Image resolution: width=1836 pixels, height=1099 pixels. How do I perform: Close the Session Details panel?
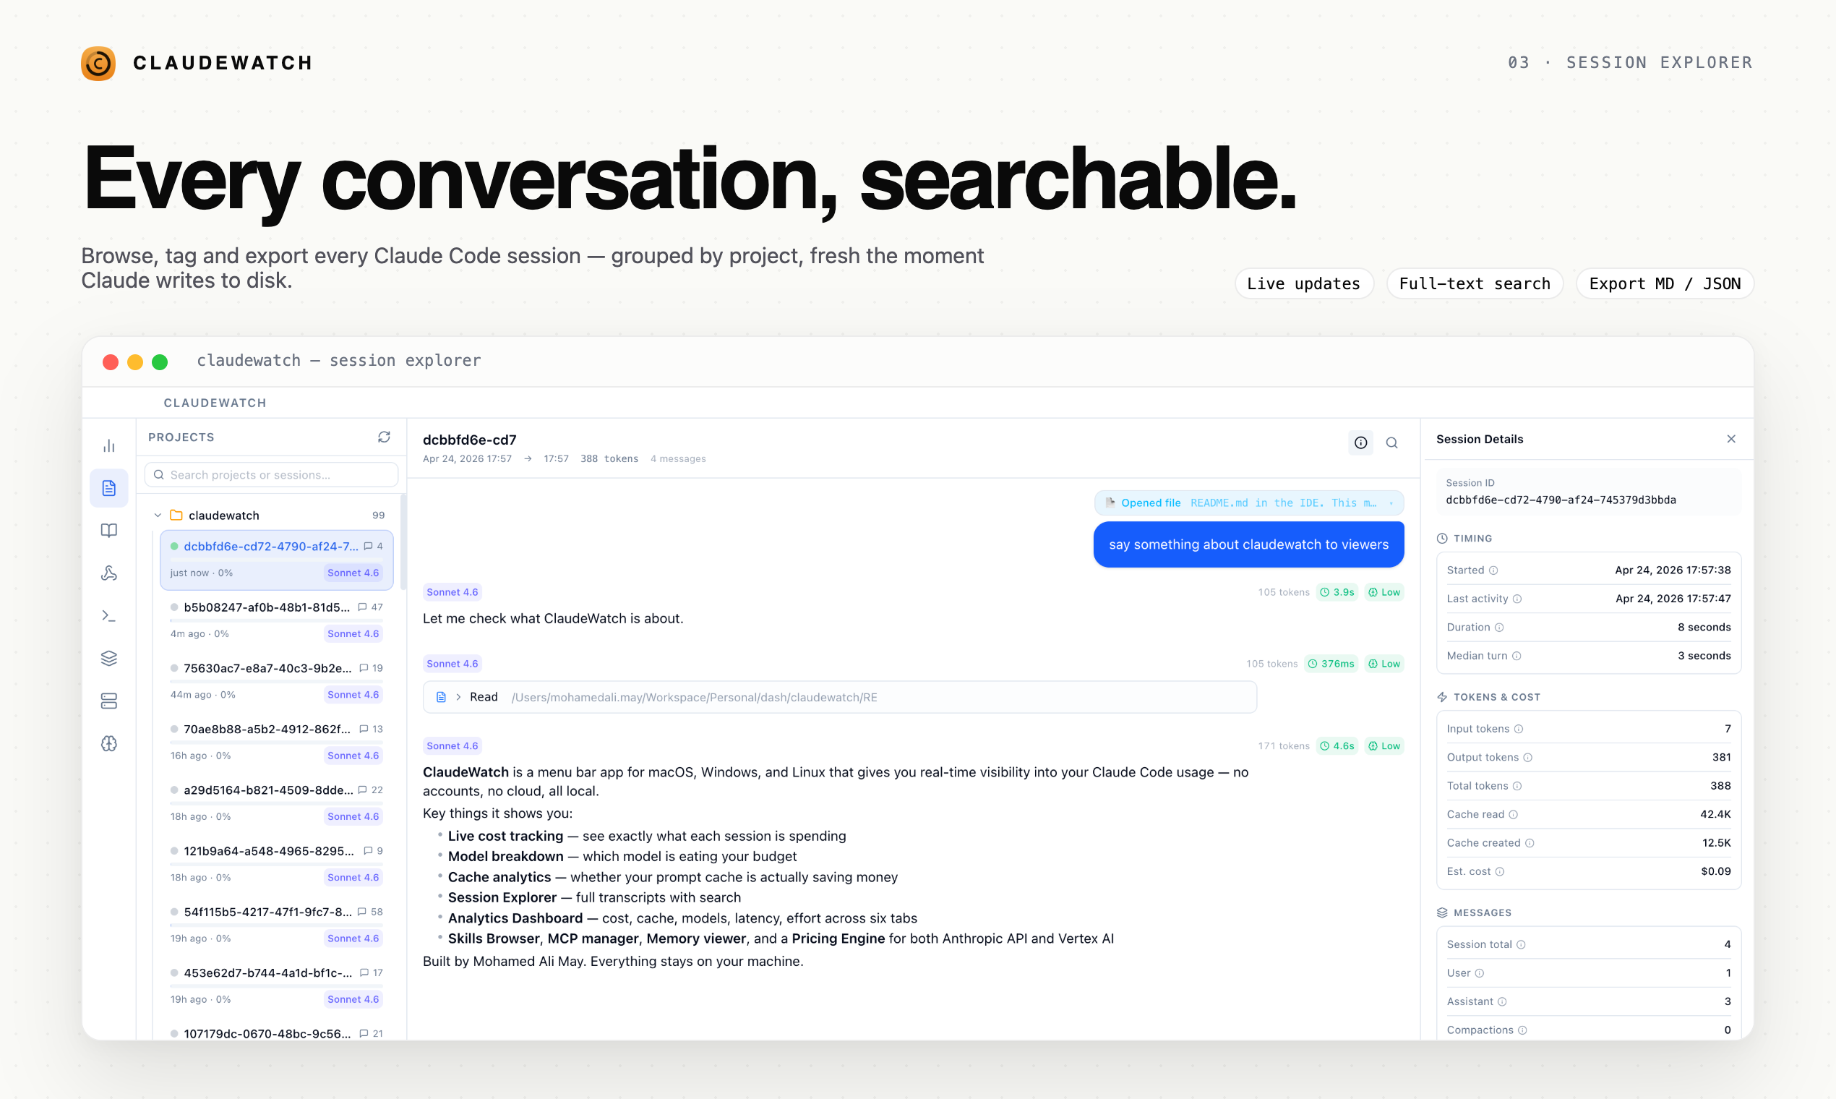(x=1731, y=439)
